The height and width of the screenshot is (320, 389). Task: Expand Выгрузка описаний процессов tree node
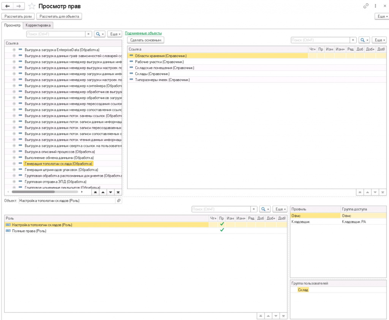click(x=14, y=152)
